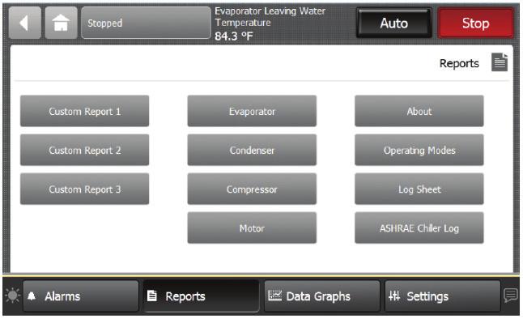Open the ASHRAE Chiller Log
This screenshot has height=319, width=523.
[x=419, y=228]
